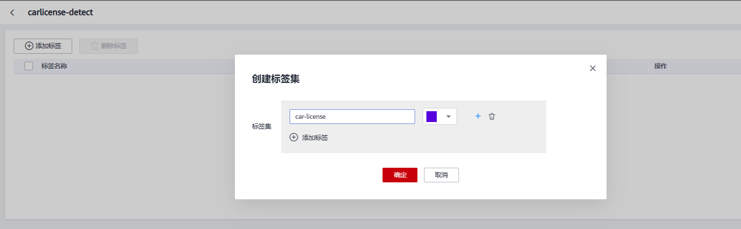Delete the car-license row with the trash icon

(x=492, y=116)
